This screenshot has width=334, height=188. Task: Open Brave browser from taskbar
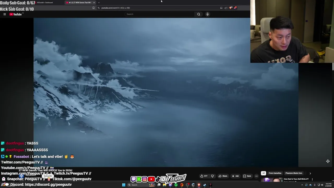pos(199,185)
